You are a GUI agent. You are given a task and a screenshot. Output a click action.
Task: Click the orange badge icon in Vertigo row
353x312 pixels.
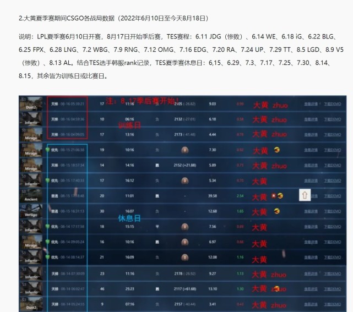(277, 211)
